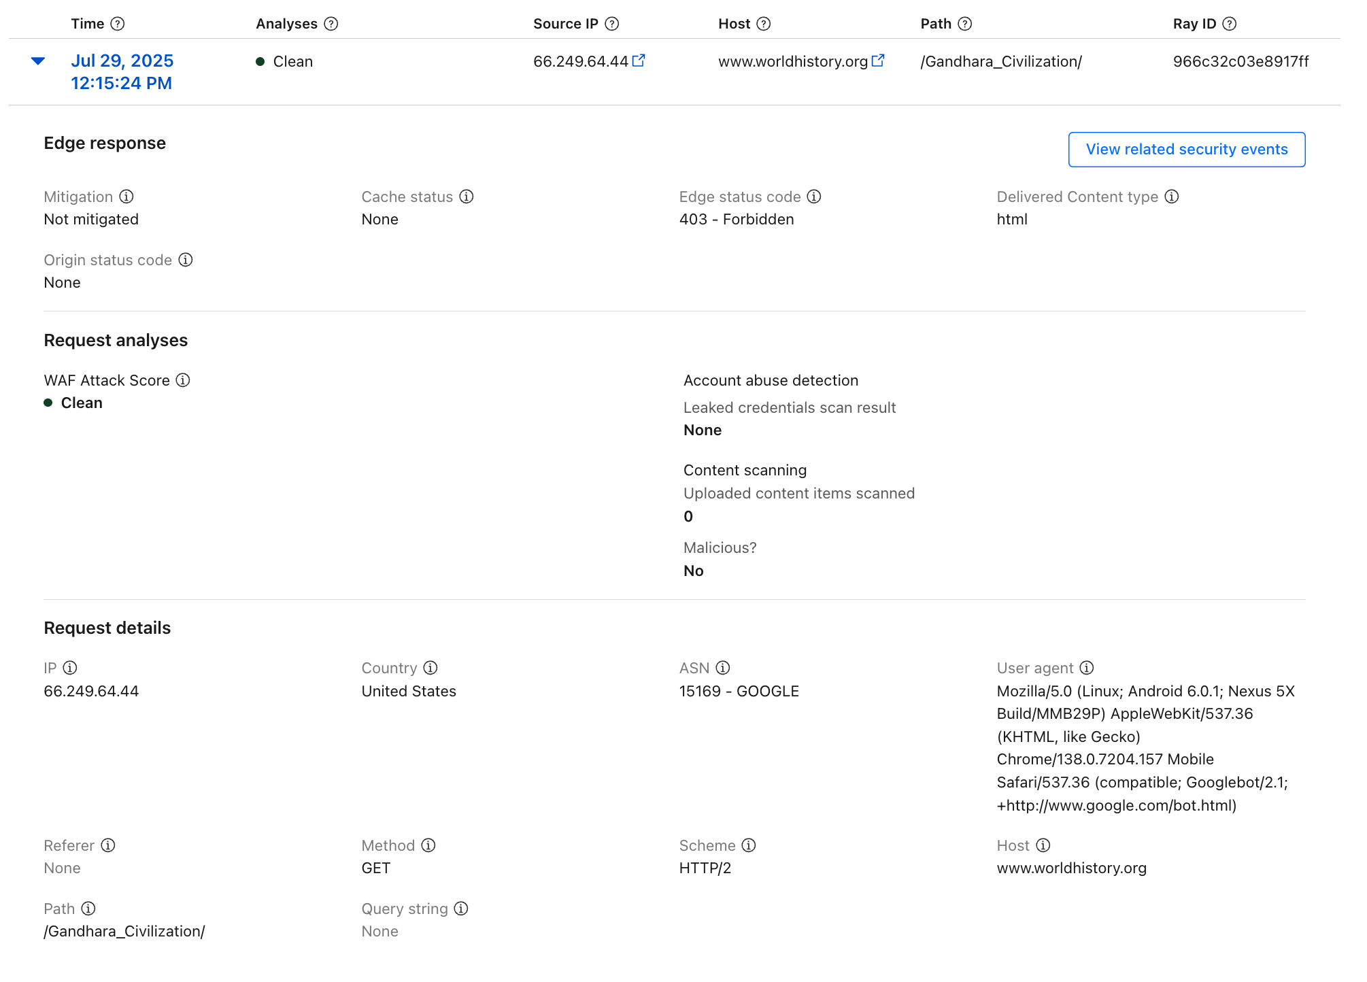Click View related security events button
The image size is (1367, 982).
1186,150
